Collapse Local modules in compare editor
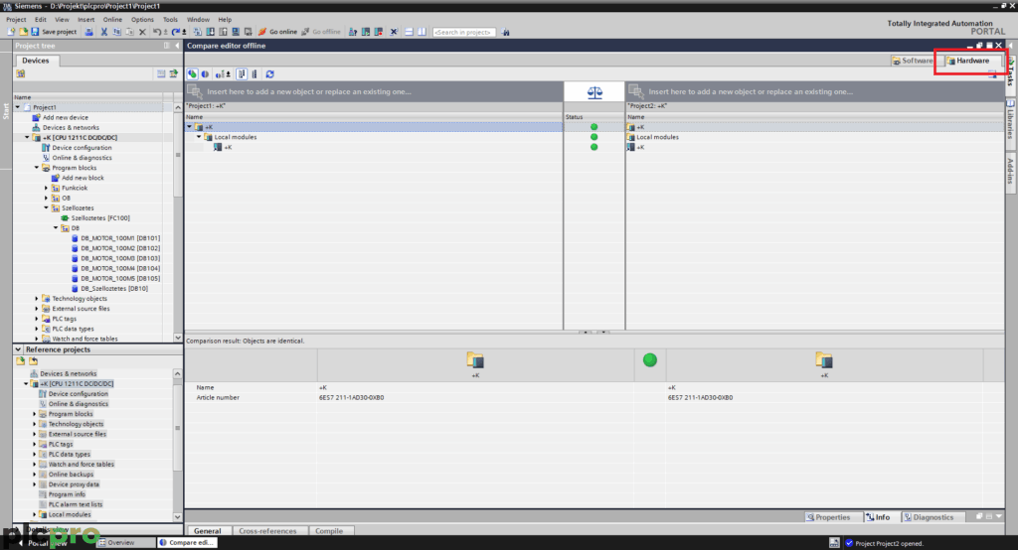This screenshot has height=550, width=1018. tap(199, 137)
